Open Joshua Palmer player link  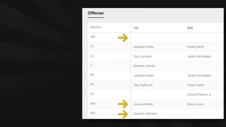[143, 104]
